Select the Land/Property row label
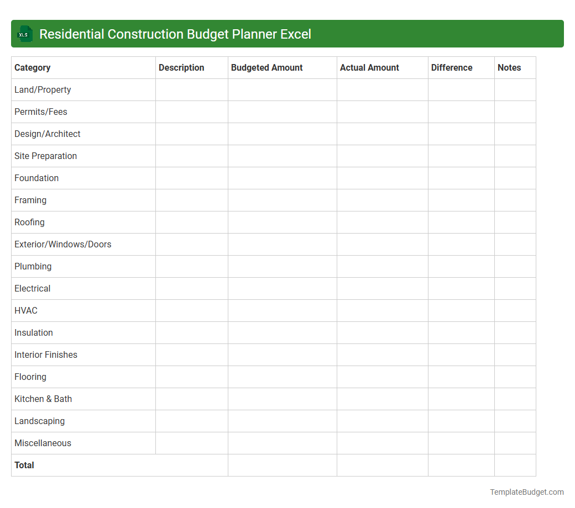575x508 pixels. [43, 89]
